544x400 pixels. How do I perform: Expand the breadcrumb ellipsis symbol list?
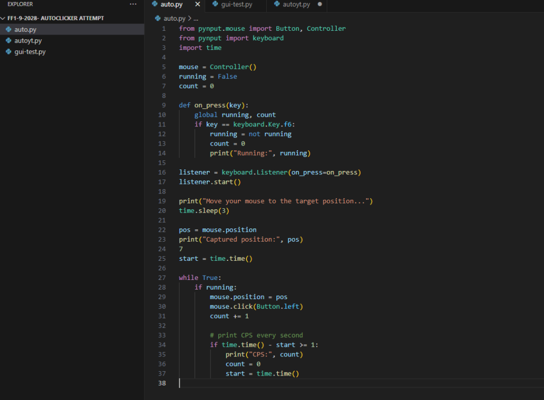195,18
